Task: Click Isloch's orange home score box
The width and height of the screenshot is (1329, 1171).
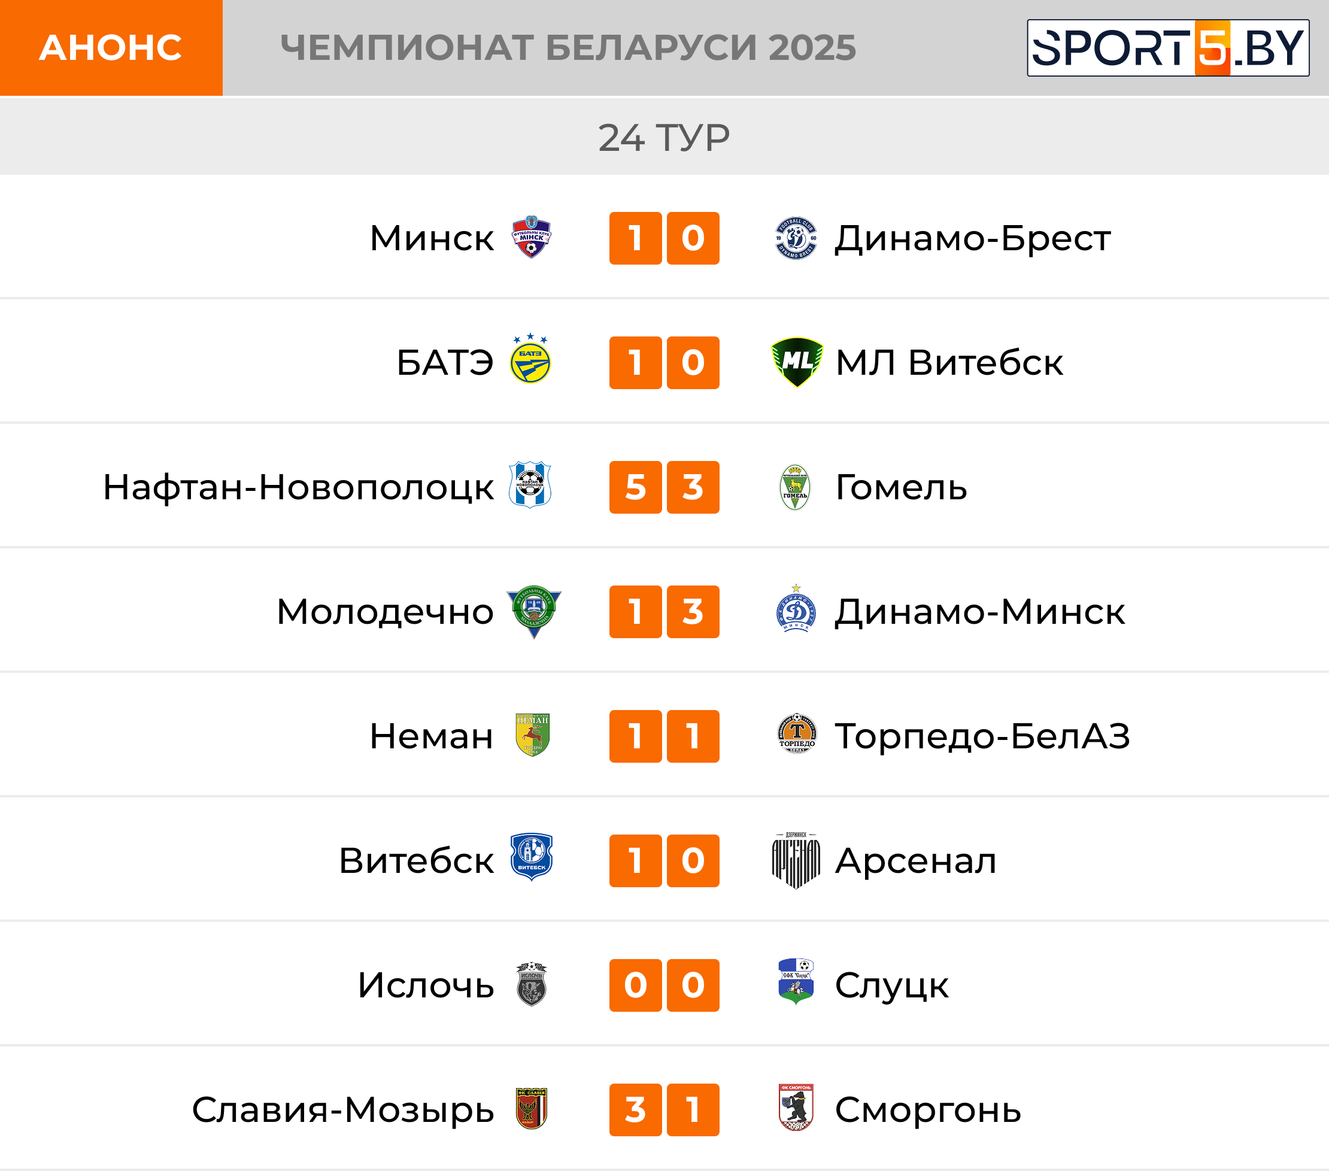Action: [x=635, y=985]
